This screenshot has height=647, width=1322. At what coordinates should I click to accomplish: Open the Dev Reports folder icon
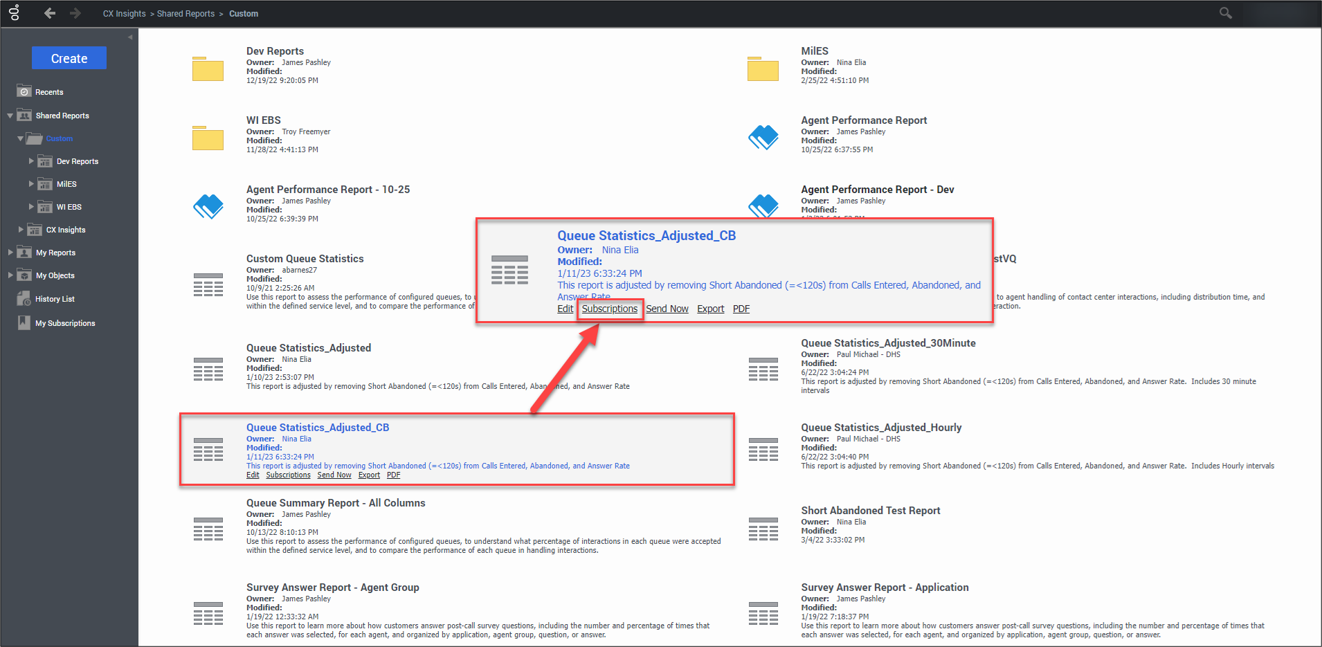[x=208, y=69]
